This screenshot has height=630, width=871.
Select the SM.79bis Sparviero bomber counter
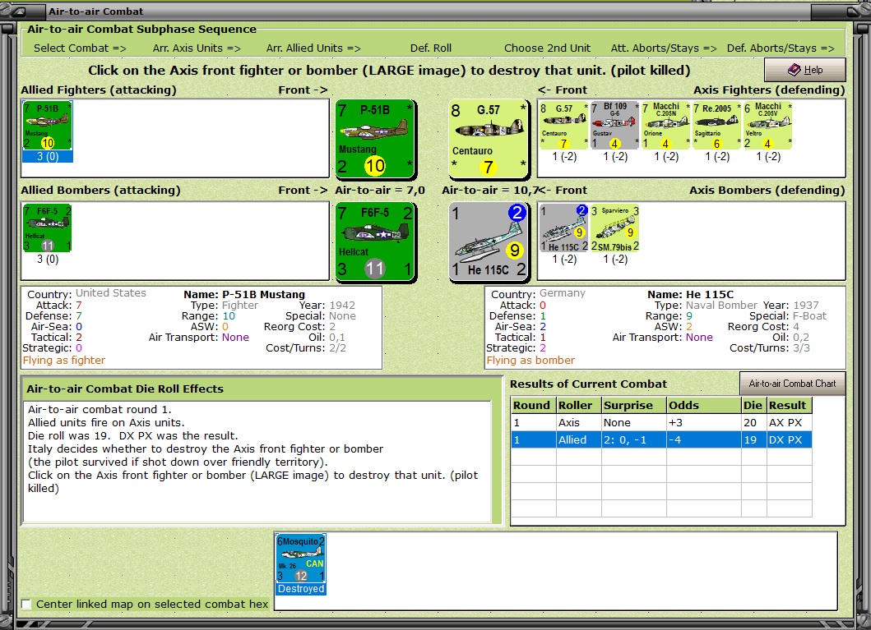[615, 228]
